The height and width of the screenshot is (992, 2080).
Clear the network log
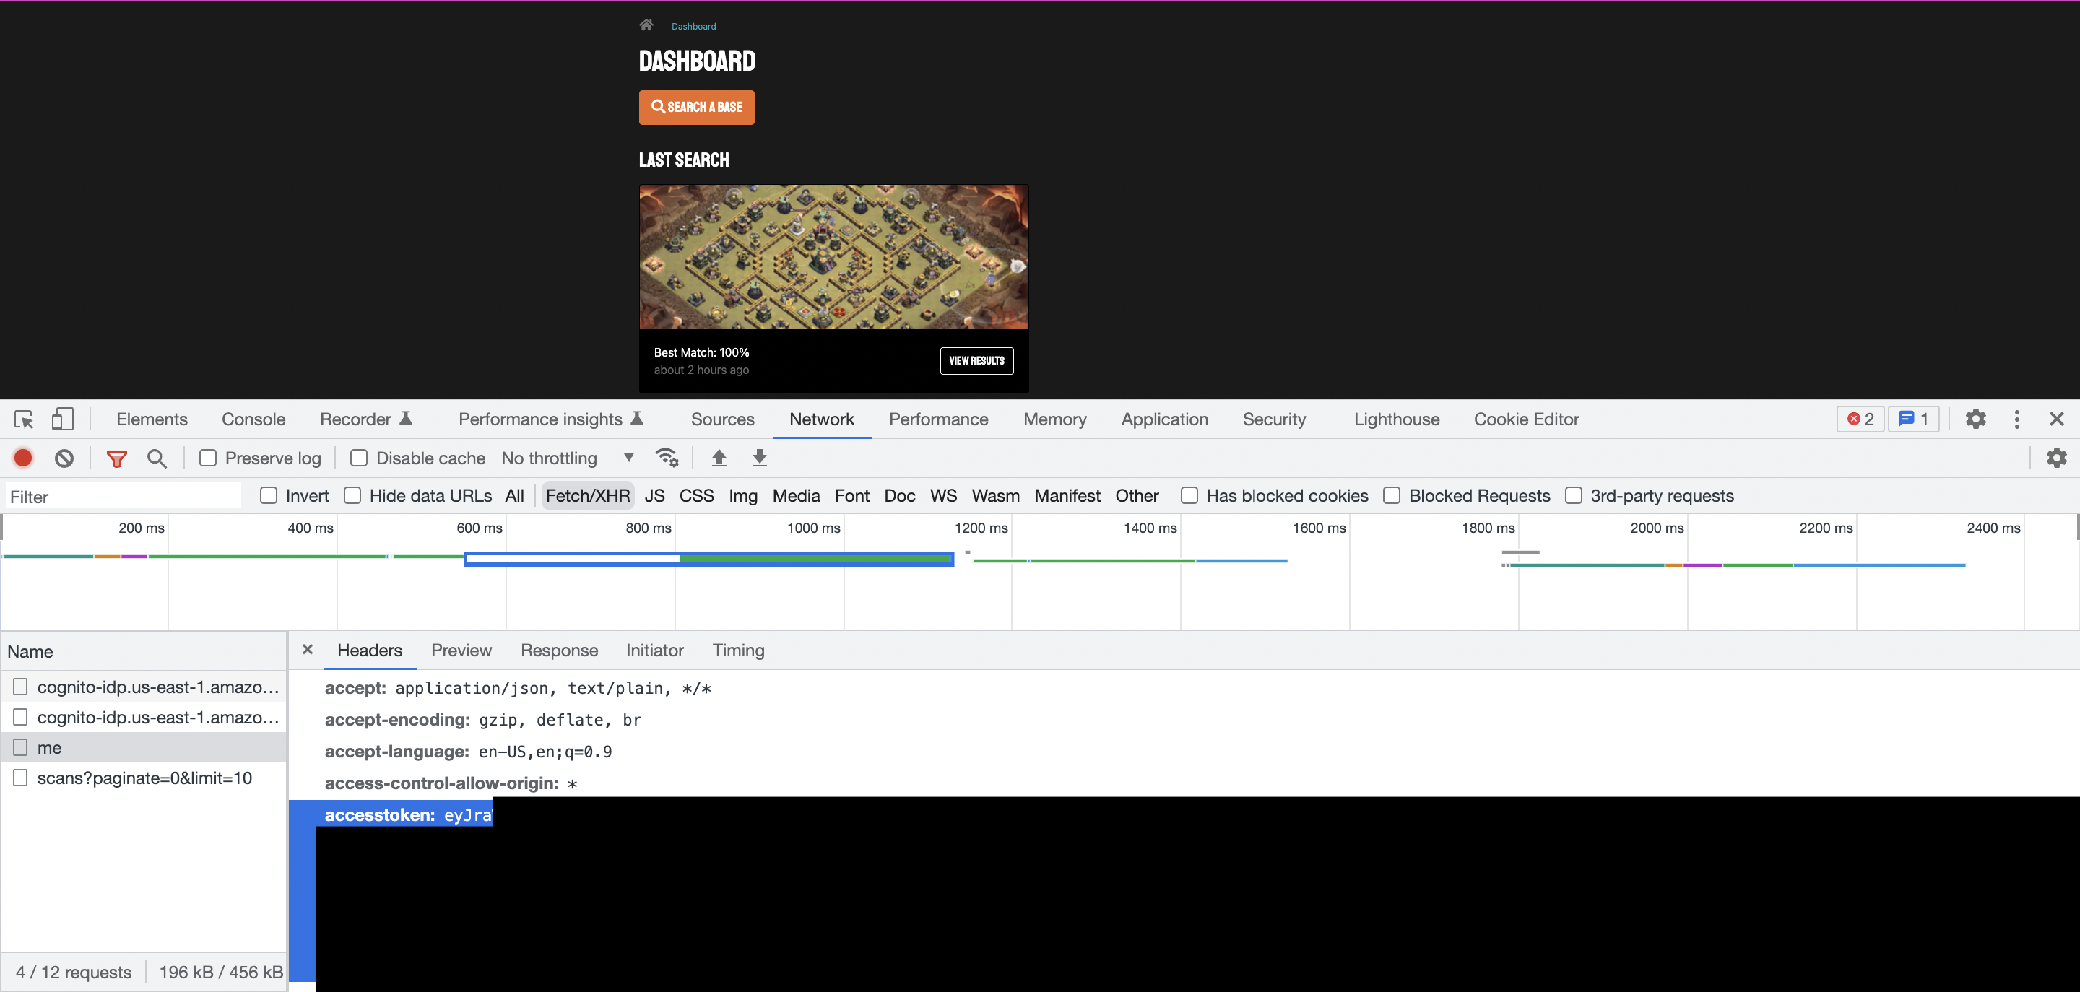pos(64,458)
